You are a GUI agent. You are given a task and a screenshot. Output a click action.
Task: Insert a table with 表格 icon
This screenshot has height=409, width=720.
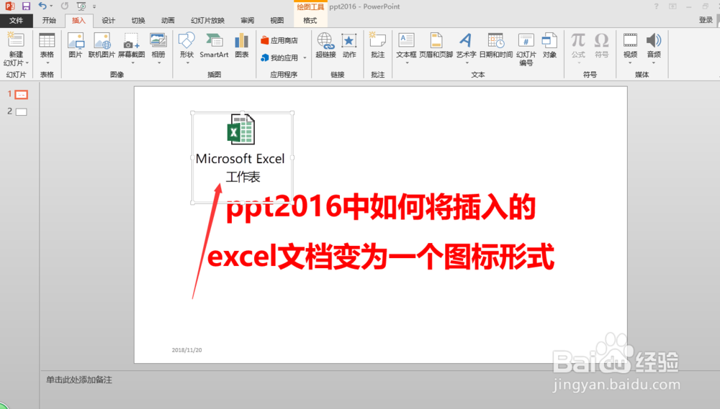click(47, 40)
